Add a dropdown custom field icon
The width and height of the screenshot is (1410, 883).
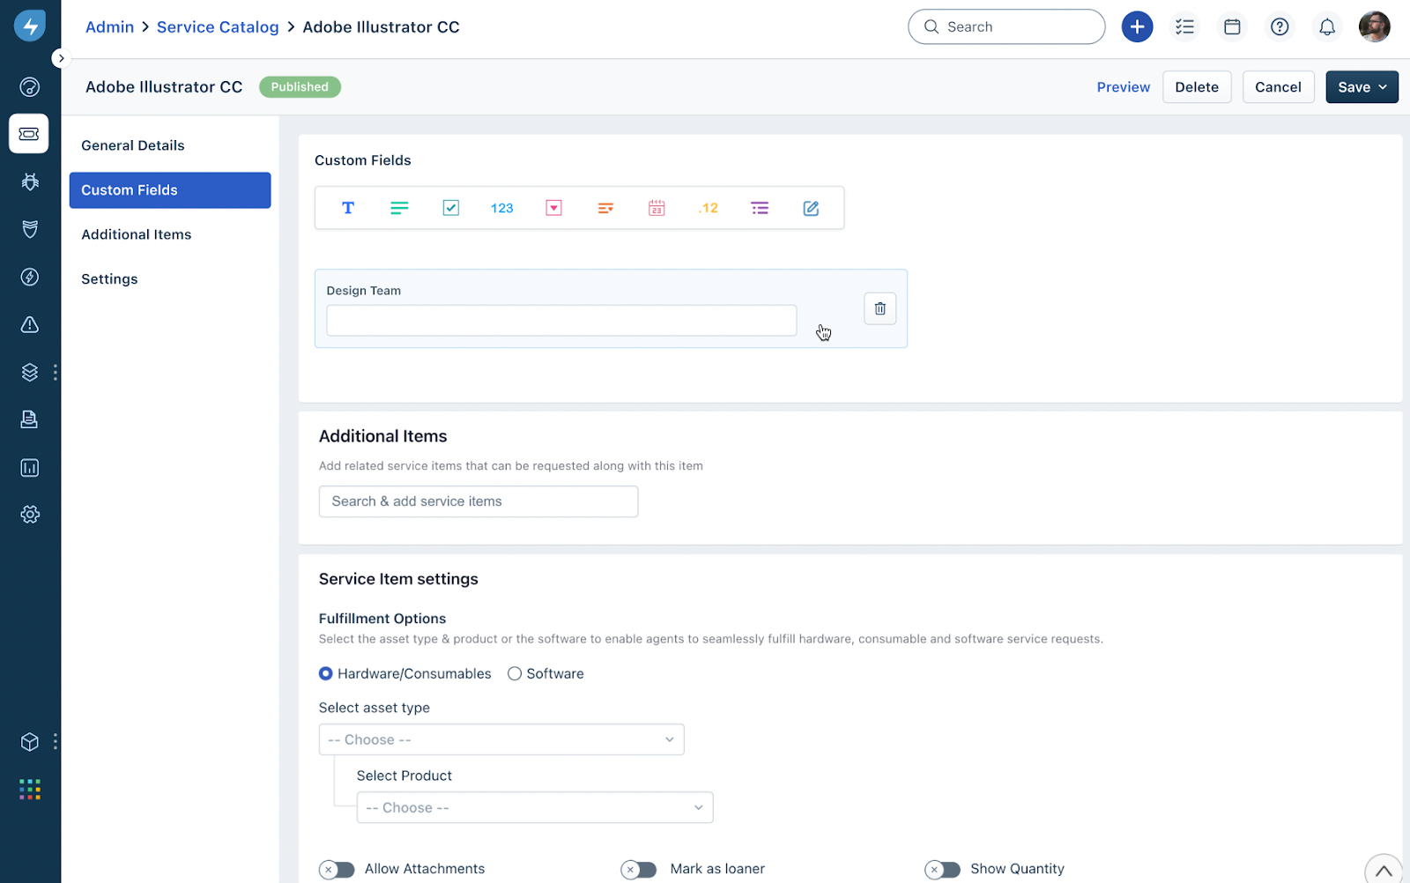pos(553,208)
